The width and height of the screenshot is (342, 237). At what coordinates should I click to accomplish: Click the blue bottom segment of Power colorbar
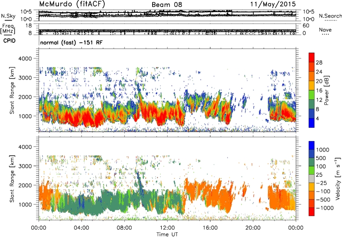pos(312,123)
